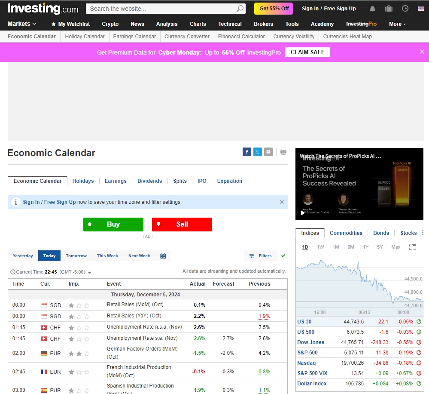The image size is (429, 394).
Task: Open the three-dot menu beside Stocks tab
Action: [423, 233]
